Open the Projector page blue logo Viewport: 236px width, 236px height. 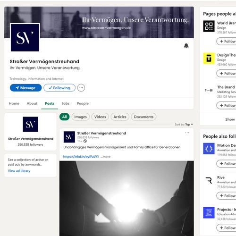209,213
